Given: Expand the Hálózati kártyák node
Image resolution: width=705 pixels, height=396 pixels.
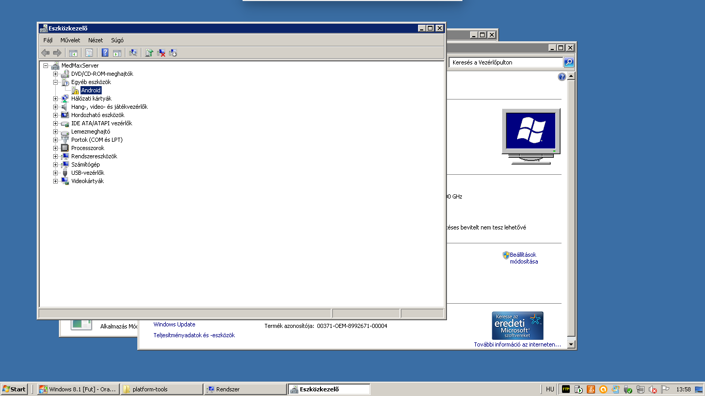Looking at the screenshot, I should [56, 98].
